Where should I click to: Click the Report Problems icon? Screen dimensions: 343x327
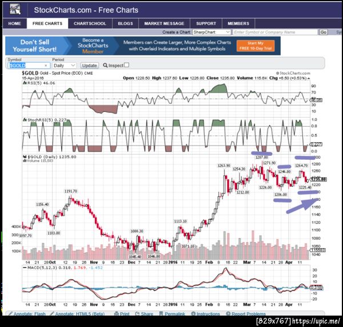coord(228,314)
